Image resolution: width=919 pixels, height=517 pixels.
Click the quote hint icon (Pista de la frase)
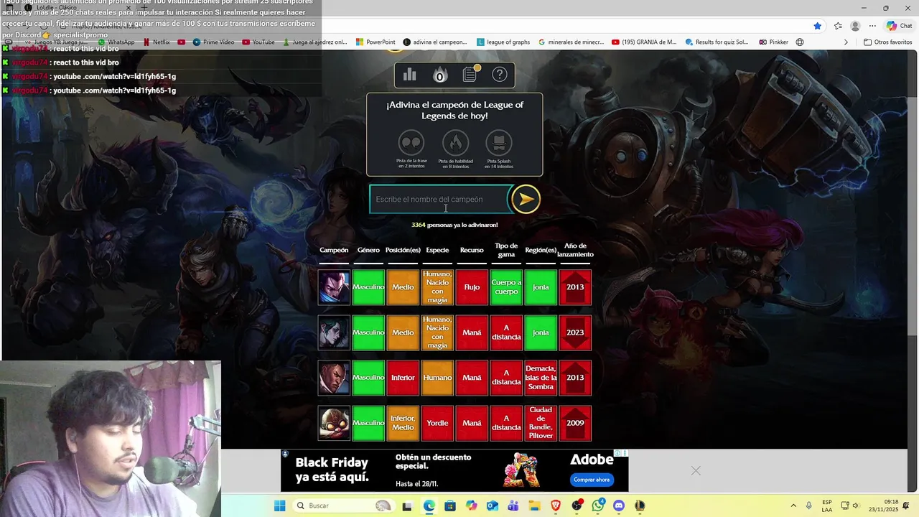(x=411, y=142)
